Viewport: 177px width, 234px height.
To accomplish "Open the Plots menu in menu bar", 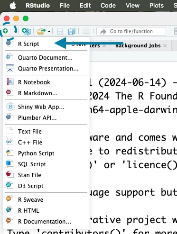I will tap(157, 6).
